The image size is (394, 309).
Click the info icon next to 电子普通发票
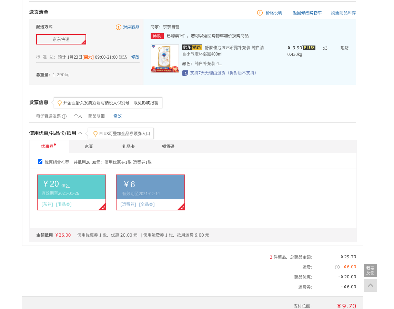pos(64,116)
